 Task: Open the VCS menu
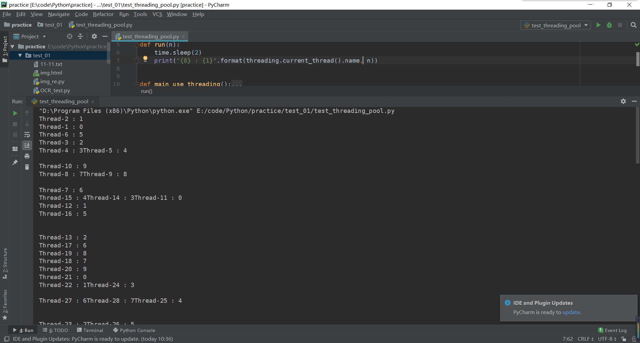pyautogui.click(x=157, y=14)
